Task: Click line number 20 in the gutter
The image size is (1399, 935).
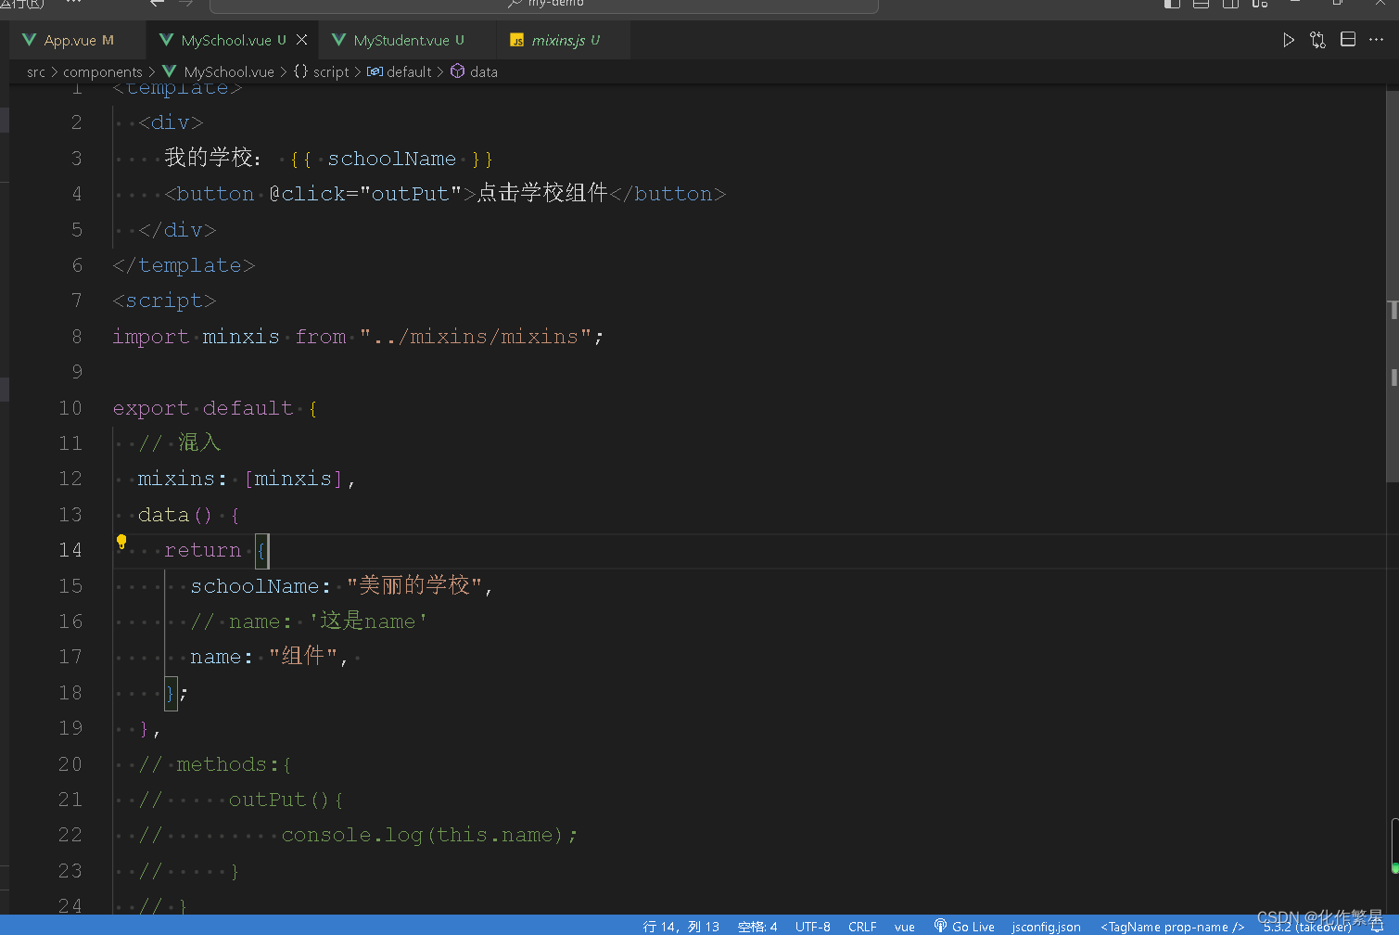Action: (70, 764)
